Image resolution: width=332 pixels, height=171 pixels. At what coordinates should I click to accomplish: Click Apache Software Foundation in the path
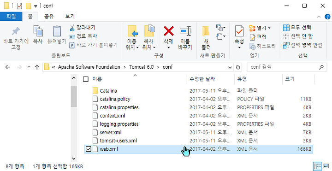tap(89, 67)
